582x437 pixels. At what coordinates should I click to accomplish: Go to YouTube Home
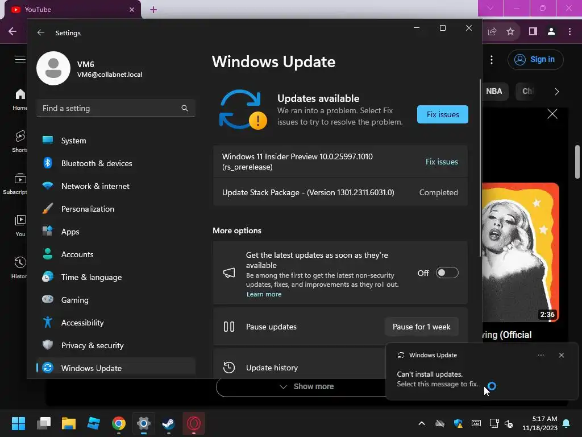(x=20, y=99)
